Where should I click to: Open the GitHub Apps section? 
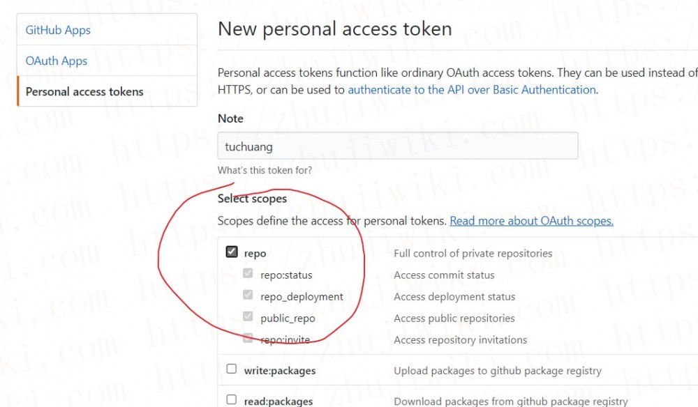[x=57, y=30]
